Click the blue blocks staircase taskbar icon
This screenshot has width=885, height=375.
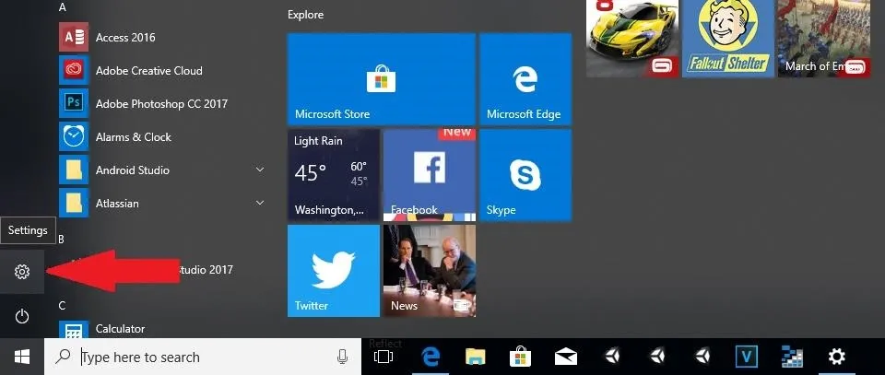(792, 357)
